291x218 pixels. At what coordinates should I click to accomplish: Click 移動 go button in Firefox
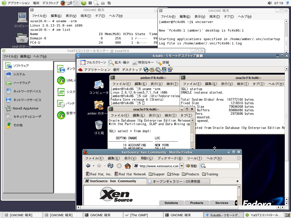point(191,166)
